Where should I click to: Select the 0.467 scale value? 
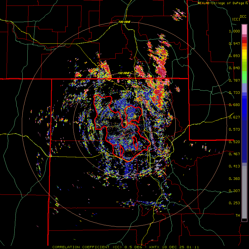point(234,154)
